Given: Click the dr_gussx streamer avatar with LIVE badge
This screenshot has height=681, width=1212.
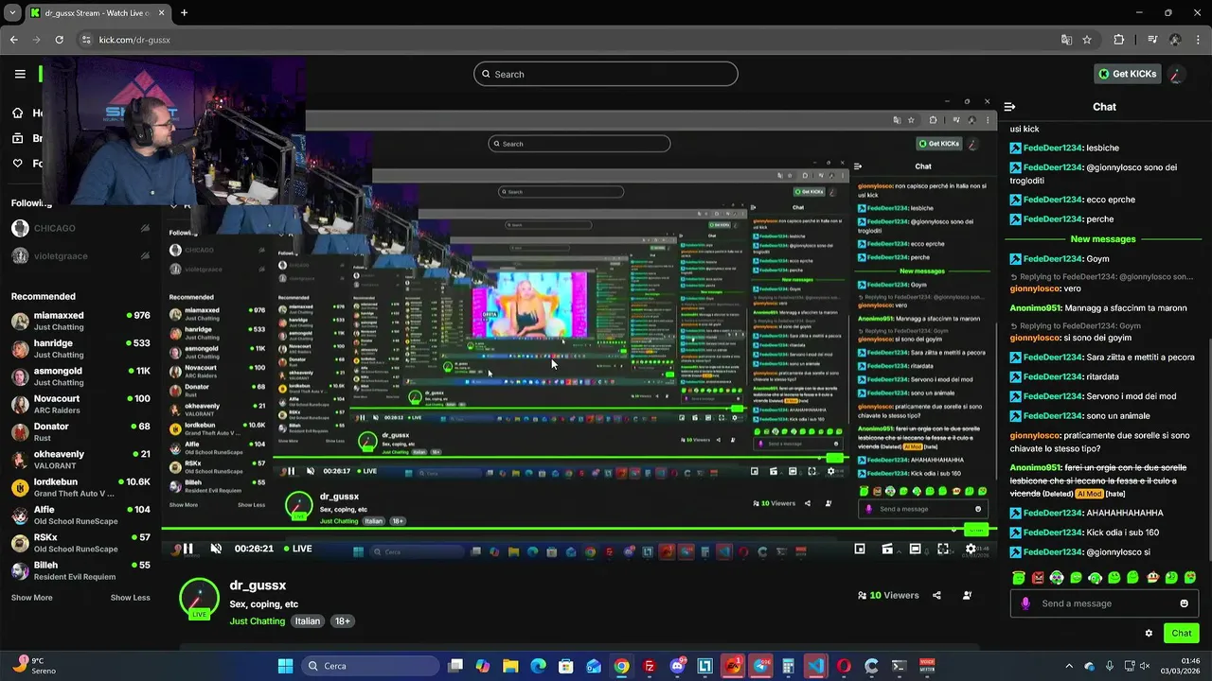Looking at the screenshot, I should [x=199, y=599].
